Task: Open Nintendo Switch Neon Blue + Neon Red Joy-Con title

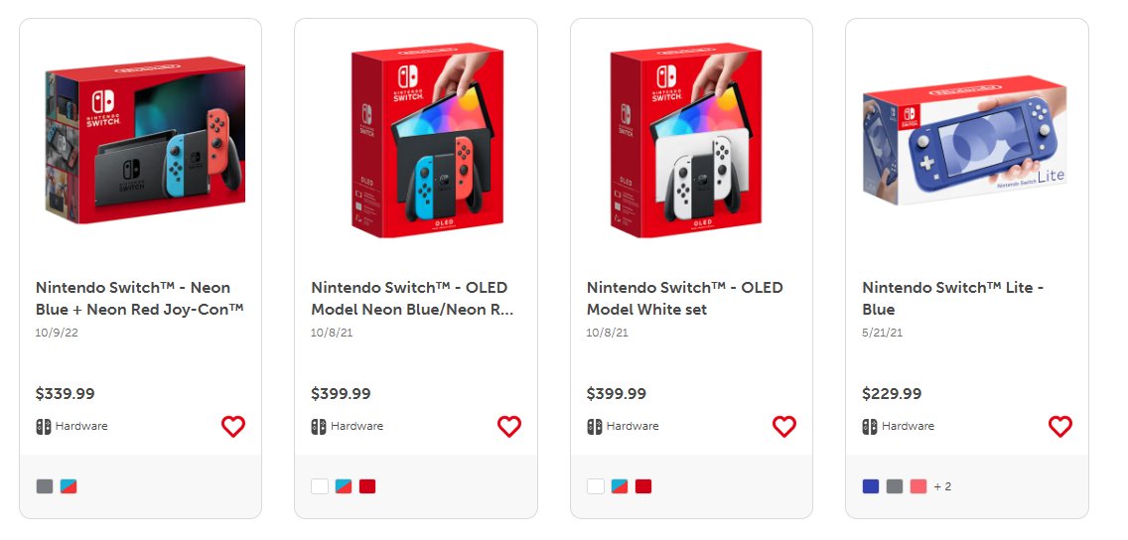Action: pos(140,298)
